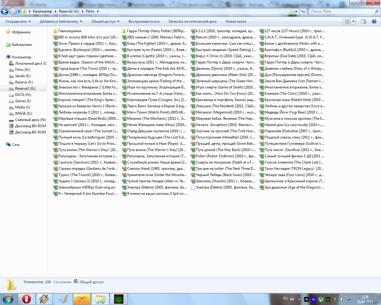Viewport: 381px width, 305px height.
Task: Select 'Сеть' in navigation pane
Action: pyautogui.click(x=16, y=145)
